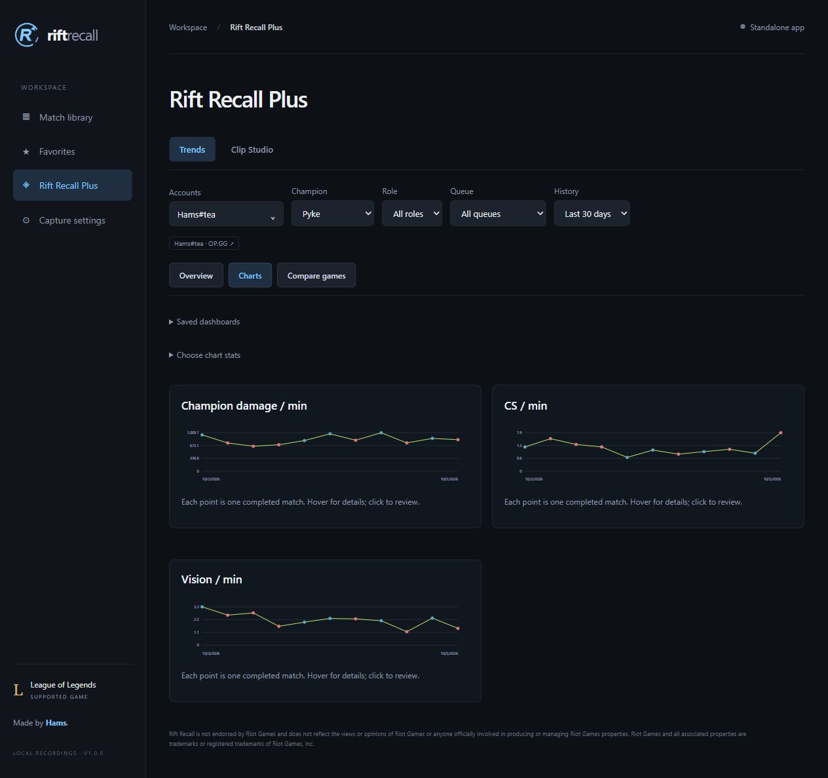Click the Standalone app label
828x778 pixels.
point(777,28)
